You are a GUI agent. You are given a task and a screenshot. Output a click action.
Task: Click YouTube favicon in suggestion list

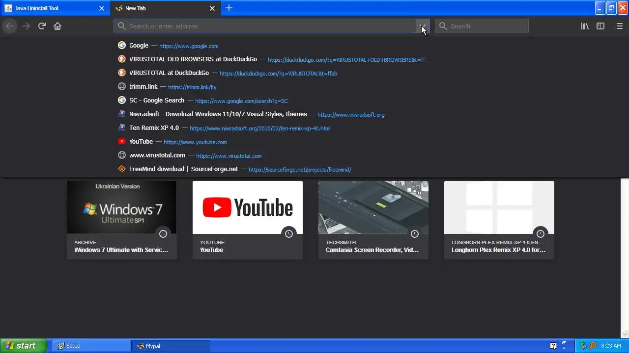tap(122, 142)
